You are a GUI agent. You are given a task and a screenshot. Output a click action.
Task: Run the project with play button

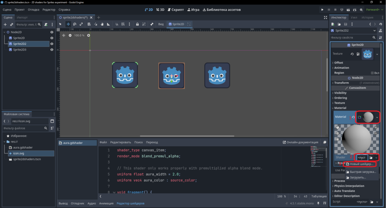pyautogui.click(x=322, y=9)
